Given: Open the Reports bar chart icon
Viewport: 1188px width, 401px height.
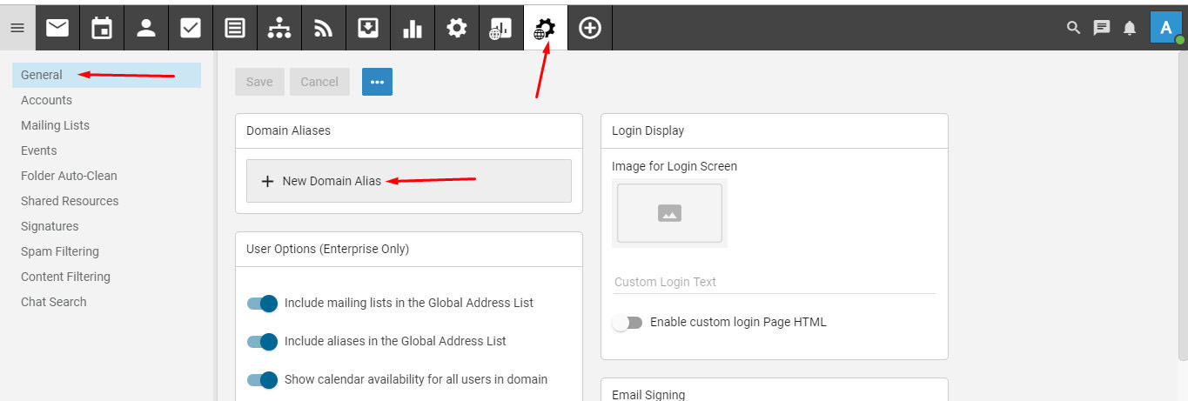Looking at the screenshot, I should [413, 28].
